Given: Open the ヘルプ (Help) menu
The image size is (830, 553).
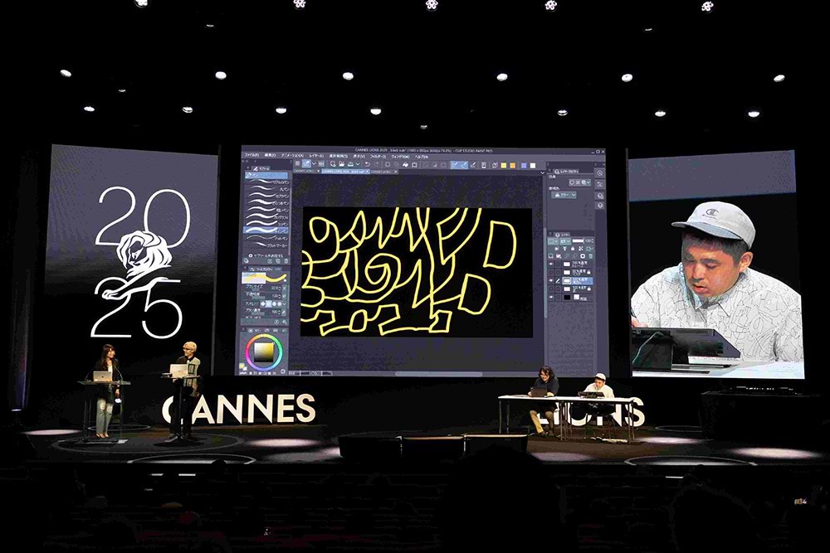Looking at the screenshot, I should coord(422,157).
